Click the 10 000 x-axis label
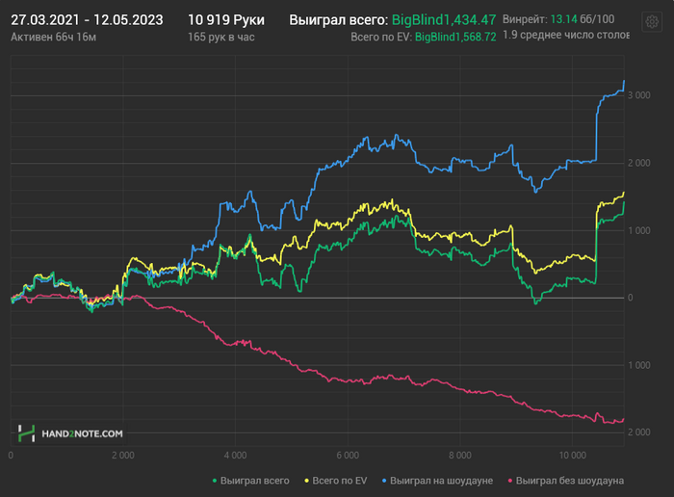Image resolution: width=674 pixels, height=497 pixels. click(572, 456)
